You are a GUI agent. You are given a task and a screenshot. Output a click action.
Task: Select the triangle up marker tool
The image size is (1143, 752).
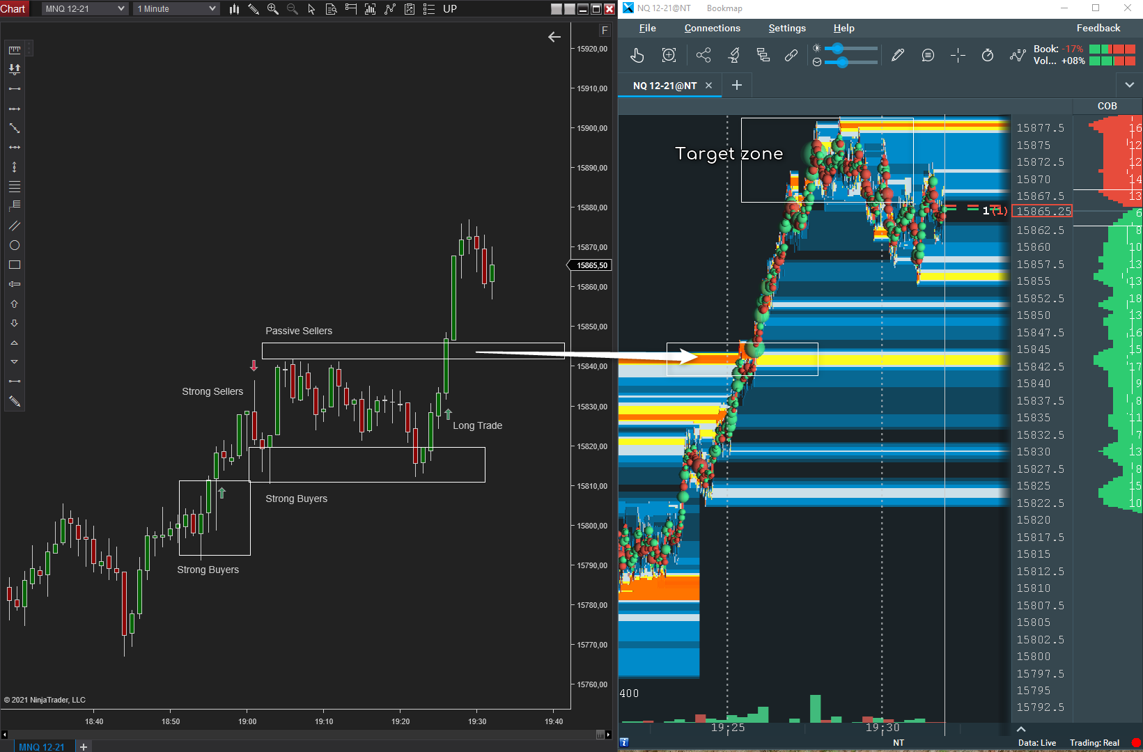(x=14, y=343)
